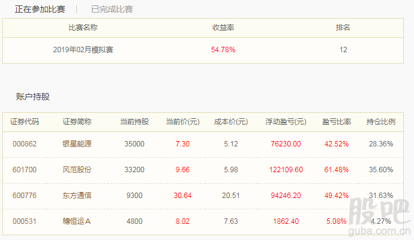This screenshot has height=240, width=414.
Task: Click the 49.42% profit ratio
Action: point(337,196)
